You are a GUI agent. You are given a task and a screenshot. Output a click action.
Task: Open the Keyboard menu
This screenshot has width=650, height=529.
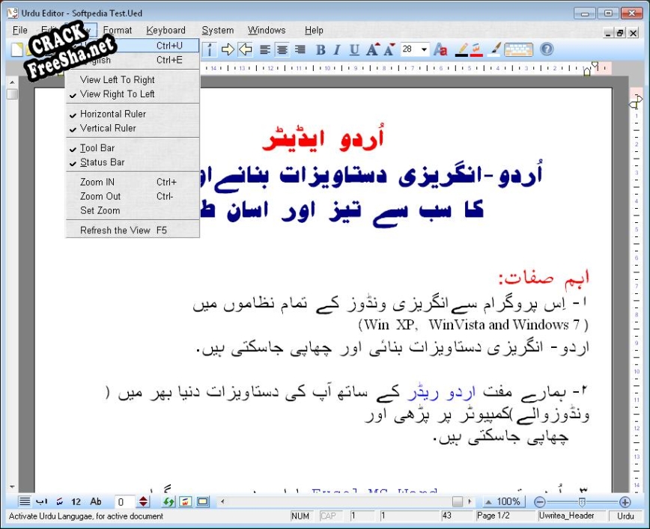click(165, 31)
